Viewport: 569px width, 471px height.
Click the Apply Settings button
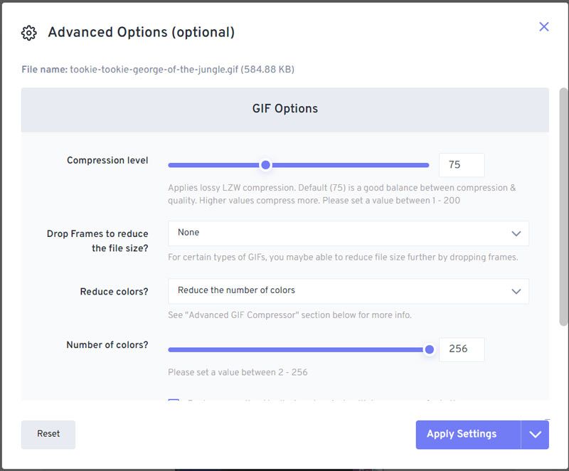pyautogui.click(x=468, y=434)
